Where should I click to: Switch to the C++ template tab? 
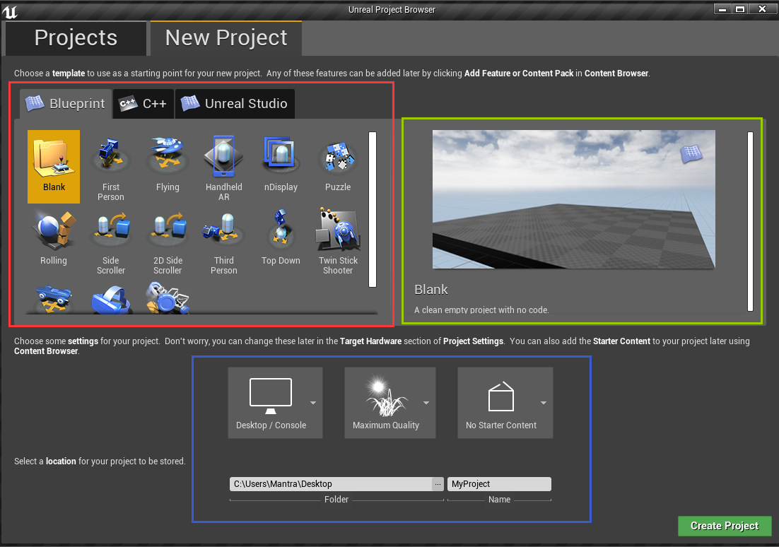143,104
